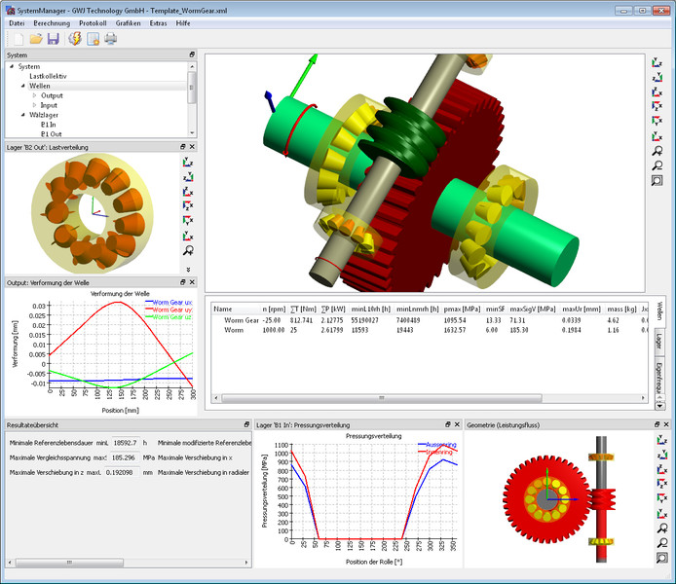Select Lastkollektiv in the System tree
The height and width of the screenshot is (584, 676).
coord(48,76)
